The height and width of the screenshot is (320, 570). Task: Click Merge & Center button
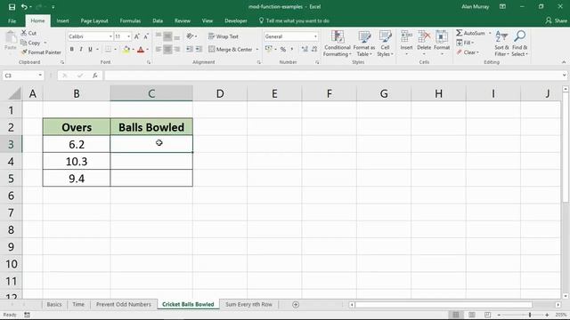231,50
